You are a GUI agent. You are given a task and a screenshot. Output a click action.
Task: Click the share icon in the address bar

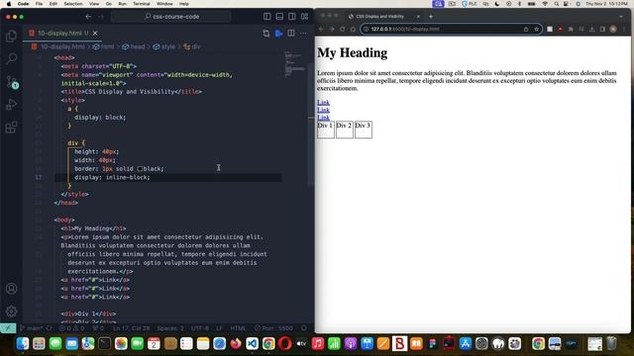pyautogui.click(x=526, y=29)
